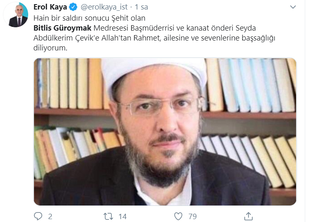Open the attached photo of the bearded man
Viewport: 316px width, 222px height.
[165, 132]
